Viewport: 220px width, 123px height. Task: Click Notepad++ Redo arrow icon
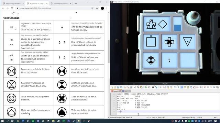(x=149, y=87)
